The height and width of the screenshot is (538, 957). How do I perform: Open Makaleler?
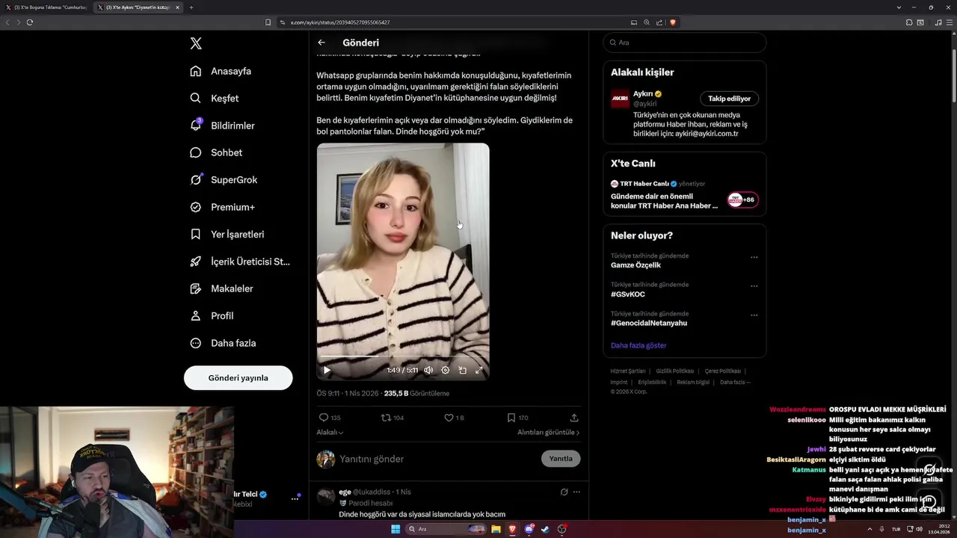(221, 288)
